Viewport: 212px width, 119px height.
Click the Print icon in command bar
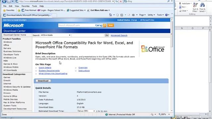pyautogui.click(x=133, y=15)
